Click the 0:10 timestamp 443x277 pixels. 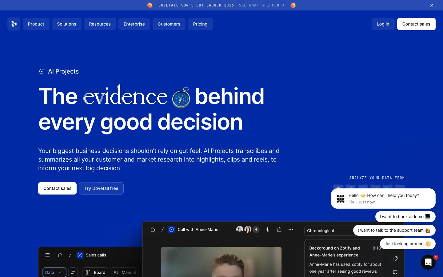(377, 248)
